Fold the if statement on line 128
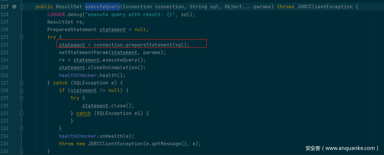 (x=22, y=91)
